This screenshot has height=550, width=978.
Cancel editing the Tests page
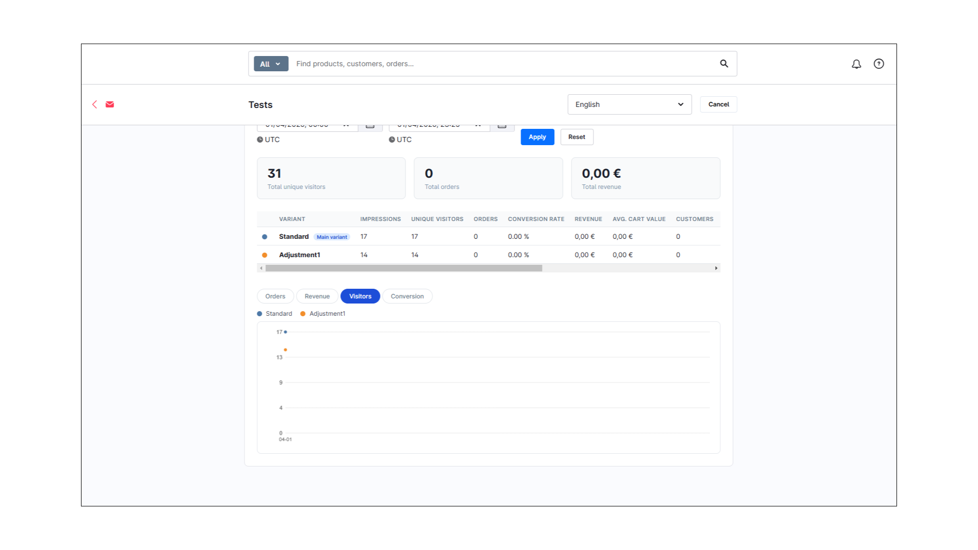pos(718,104)
